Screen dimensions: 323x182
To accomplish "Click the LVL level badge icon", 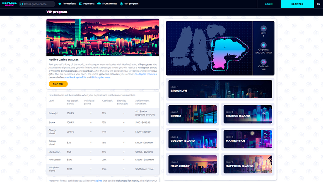I will [263, 29].
